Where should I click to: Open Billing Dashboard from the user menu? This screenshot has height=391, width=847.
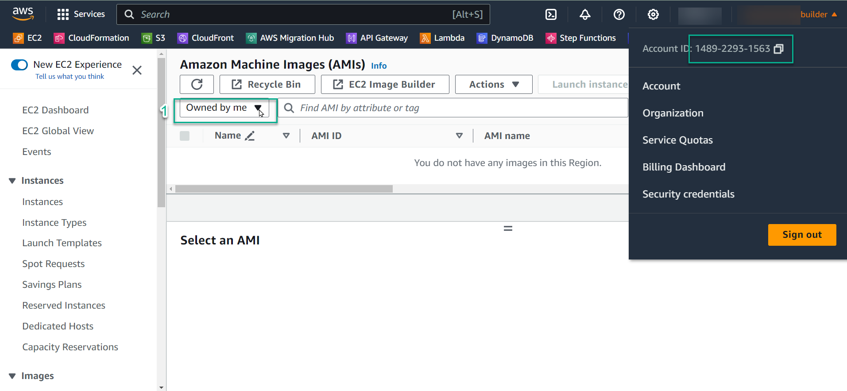pyautogui.click(x=684, y=167)
